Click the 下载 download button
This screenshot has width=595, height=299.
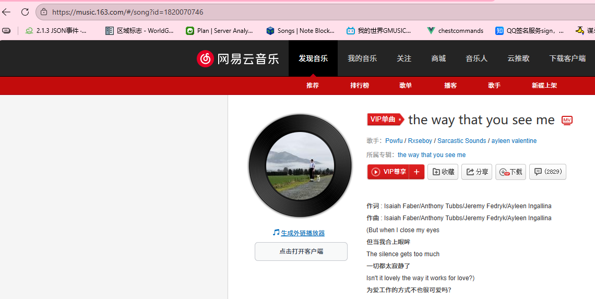pos(510,172)
